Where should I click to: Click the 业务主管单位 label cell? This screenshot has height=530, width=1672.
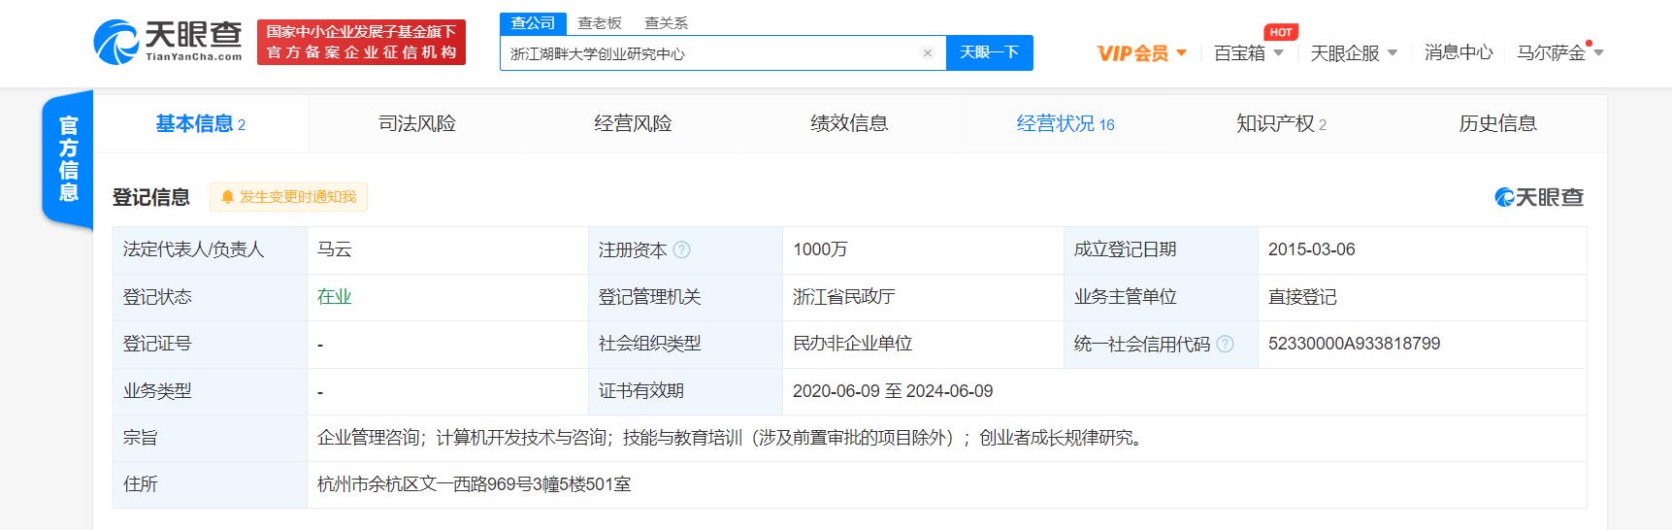pos(1161,297)
